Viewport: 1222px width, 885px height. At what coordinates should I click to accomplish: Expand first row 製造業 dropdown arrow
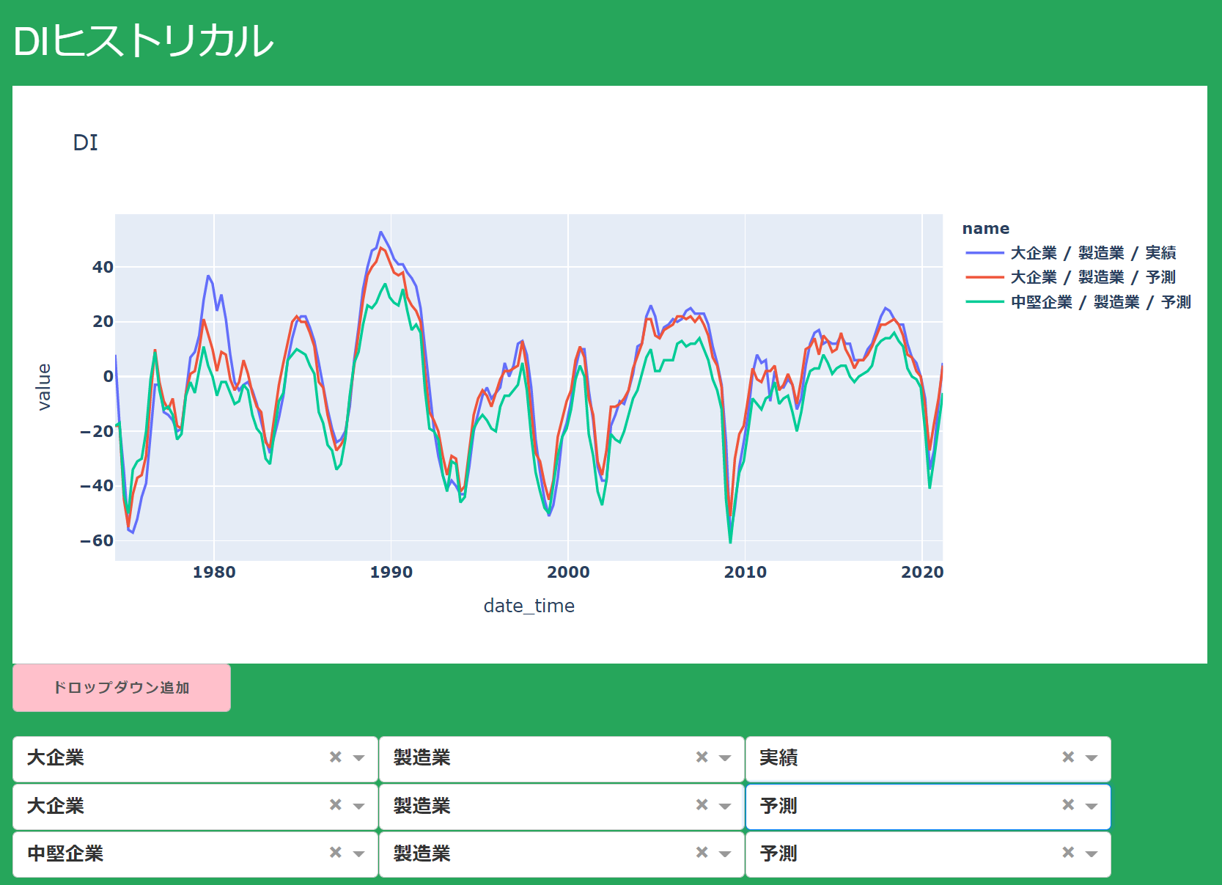(x=726, y=758)
